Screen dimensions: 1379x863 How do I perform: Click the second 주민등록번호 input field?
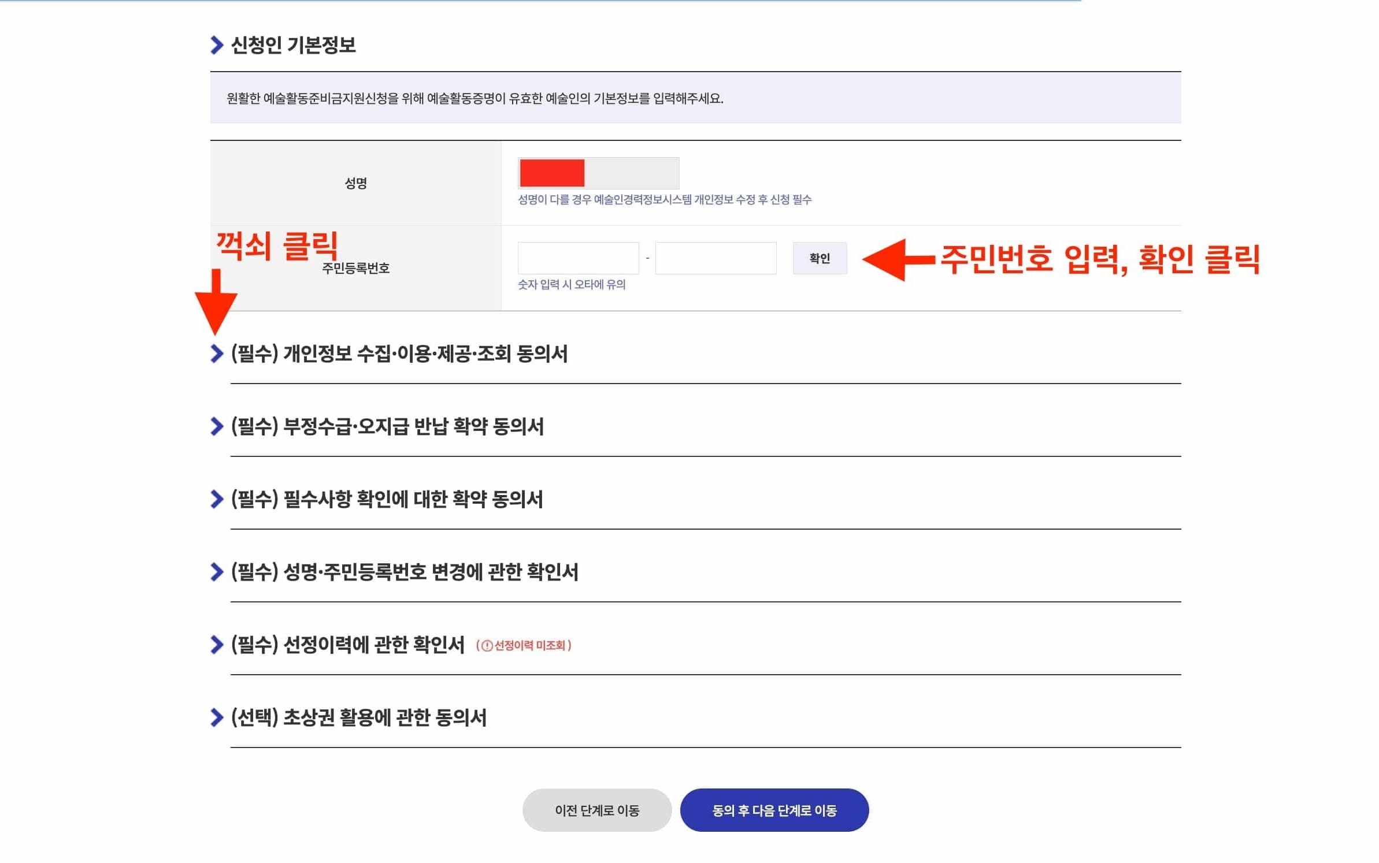tap(717, 259)
